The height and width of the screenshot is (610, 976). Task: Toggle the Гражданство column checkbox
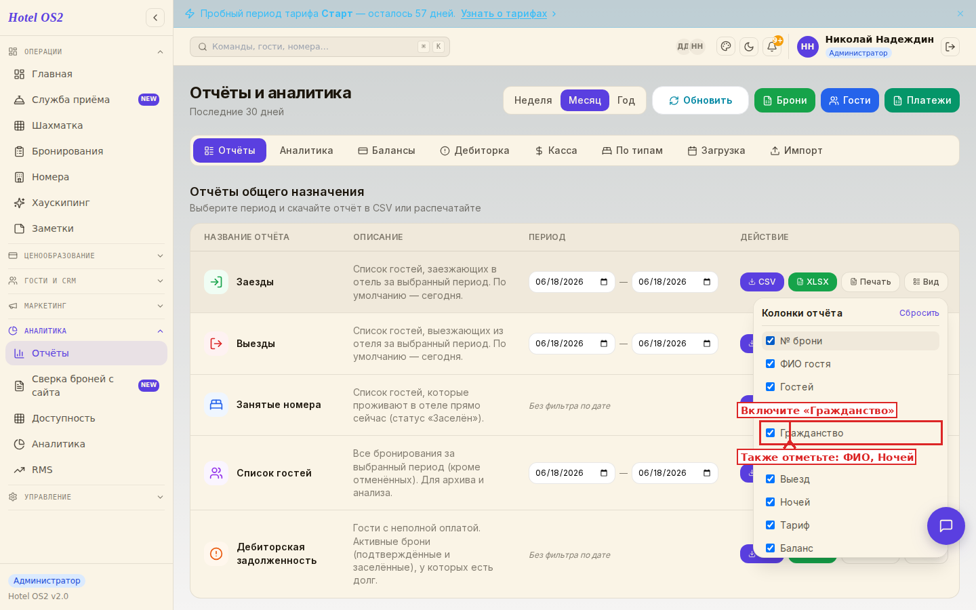click(771, 433)
